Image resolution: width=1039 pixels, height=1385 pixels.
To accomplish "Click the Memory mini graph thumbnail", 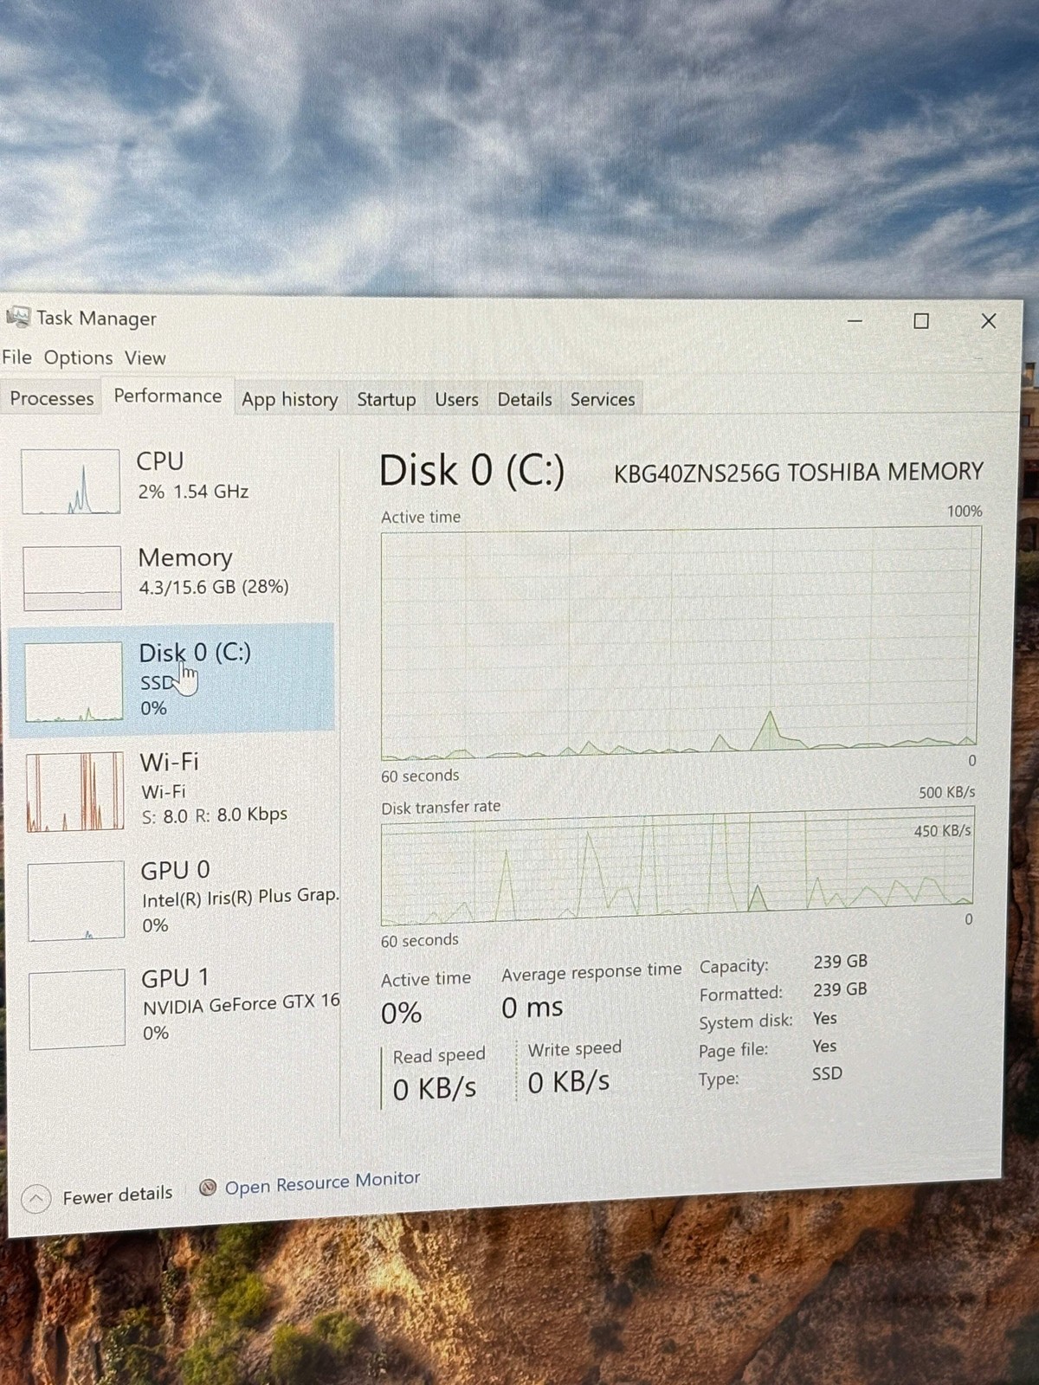I will click(x=72, y=578).
